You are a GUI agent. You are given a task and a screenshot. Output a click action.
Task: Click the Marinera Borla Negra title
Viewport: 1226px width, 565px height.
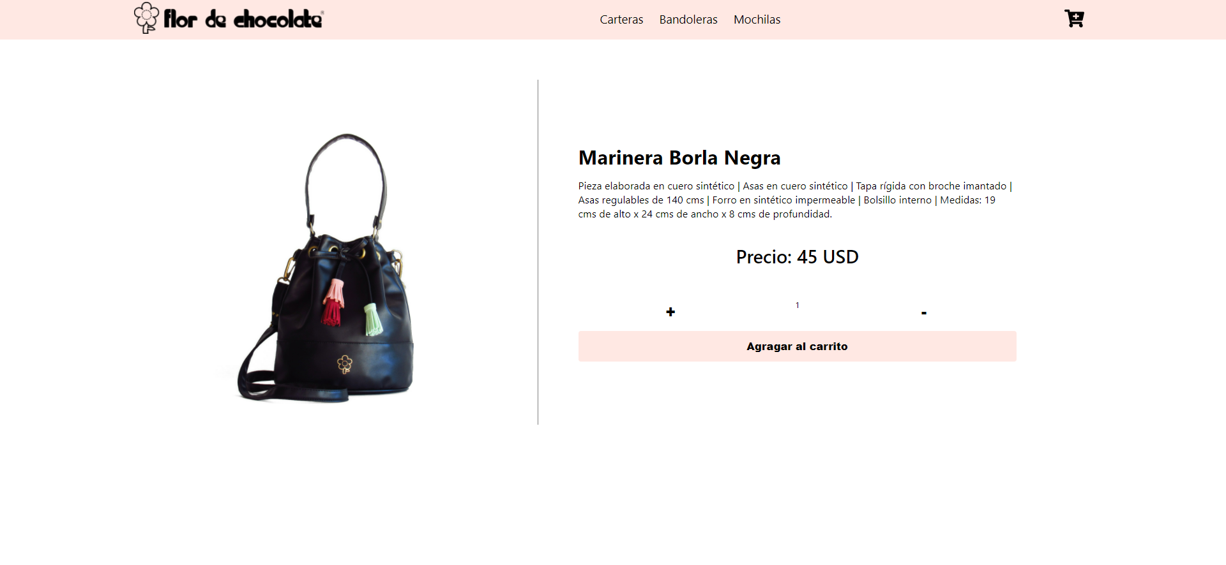coord(679,158)
